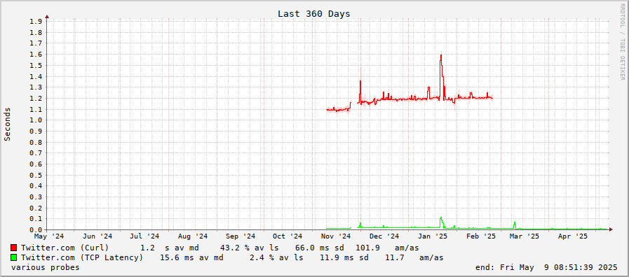This screenshot has height=277, width=629.
Task: Click the "Aug '24" x-axis label
Action: (x=193, y=236)
